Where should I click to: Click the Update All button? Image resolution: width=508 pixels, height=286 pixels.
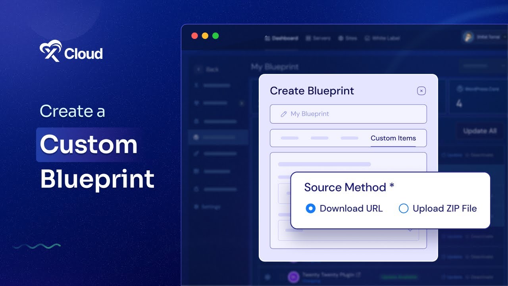point(480,131)
